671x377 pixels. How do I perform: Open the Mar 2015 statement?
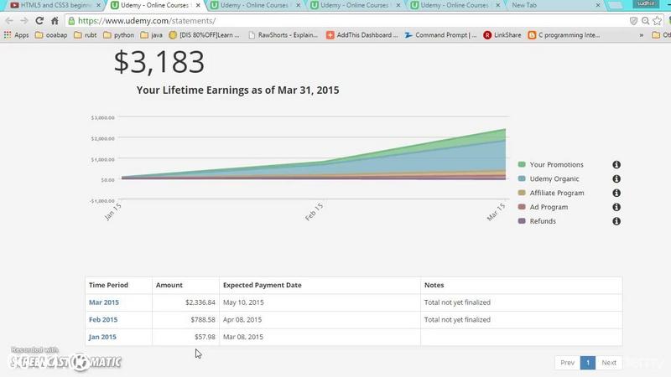(x=104, y=302)
